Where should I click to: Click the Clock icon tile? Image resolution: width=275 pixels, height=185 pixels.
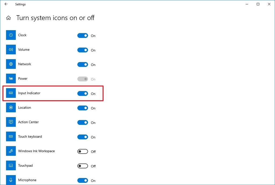coord(11,35)
